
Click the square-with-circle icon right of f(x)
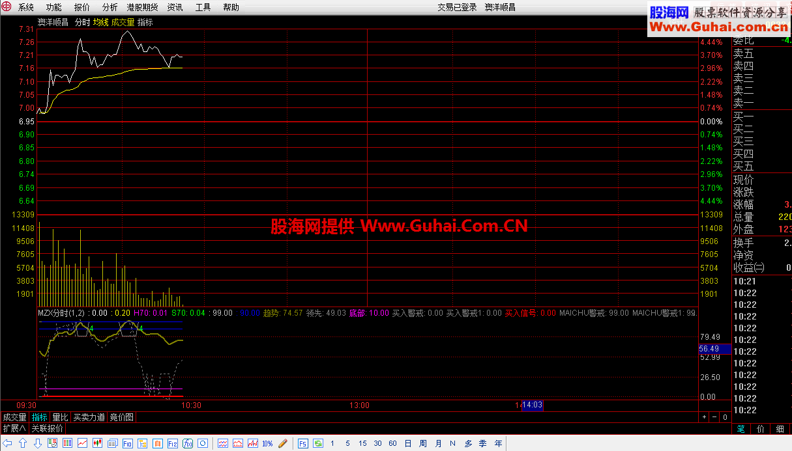pyautogui.click(x=203, y=443)
